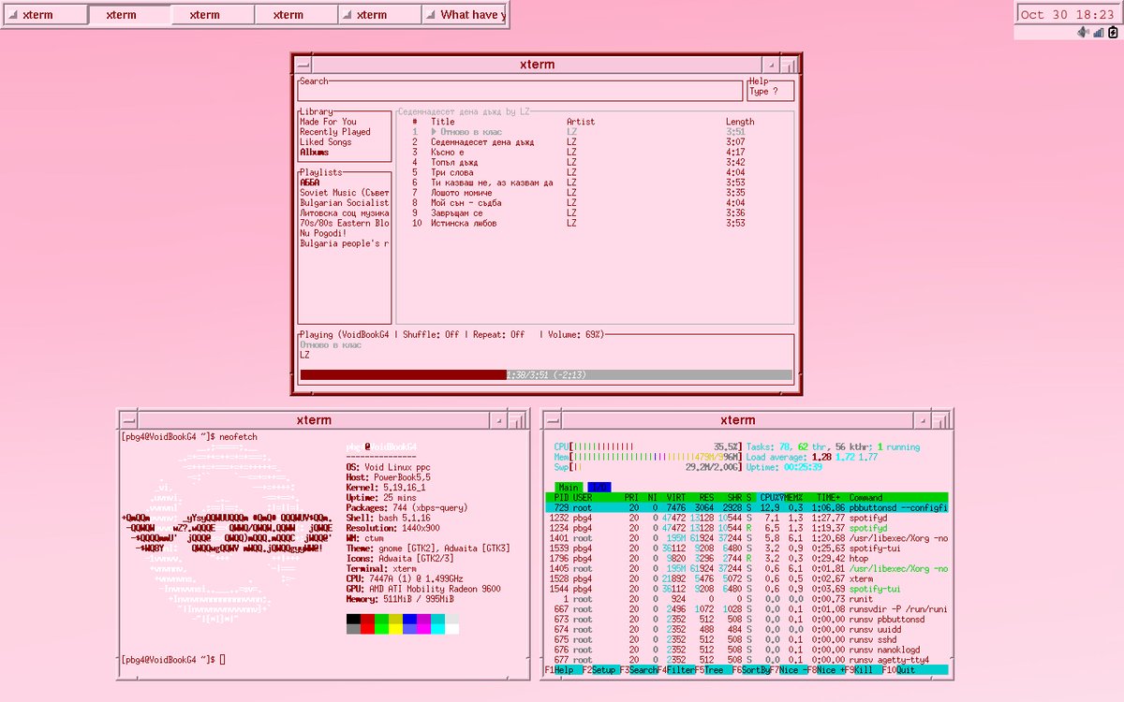Toggle Shuffle: Off in playing bar
Viewport: 1124px width, 702px height.
431,334
